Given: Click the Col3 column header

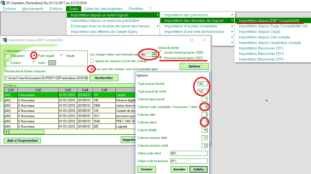Looking at the screenshot, I should click(68, 90).
